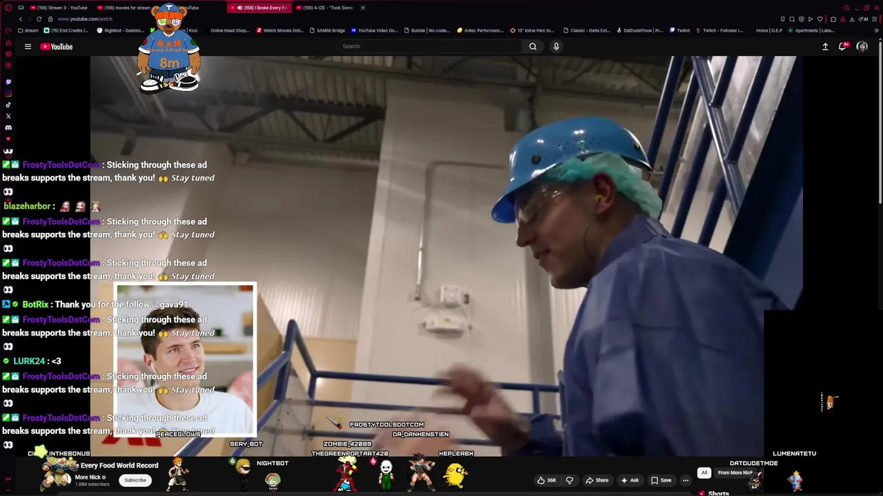Open the YouTube account avatar menu
This screenshot has height=496, width=883.
[x=862, y=46]
